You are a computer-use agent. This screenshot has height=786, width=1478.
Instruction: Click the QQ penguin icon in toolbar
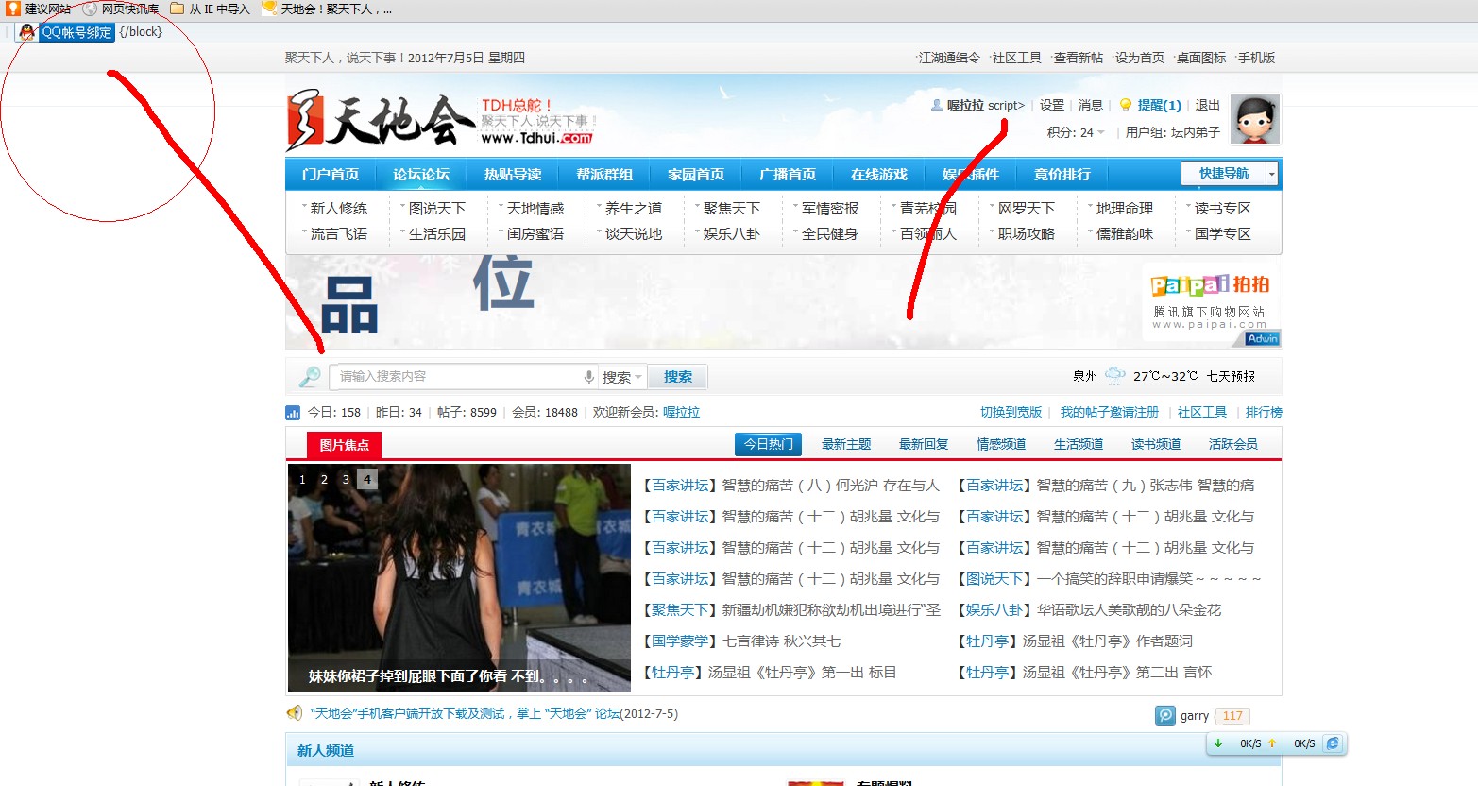(x=27, y=32)
